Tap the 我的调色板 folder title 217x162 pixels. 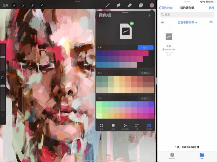[187, 8]
